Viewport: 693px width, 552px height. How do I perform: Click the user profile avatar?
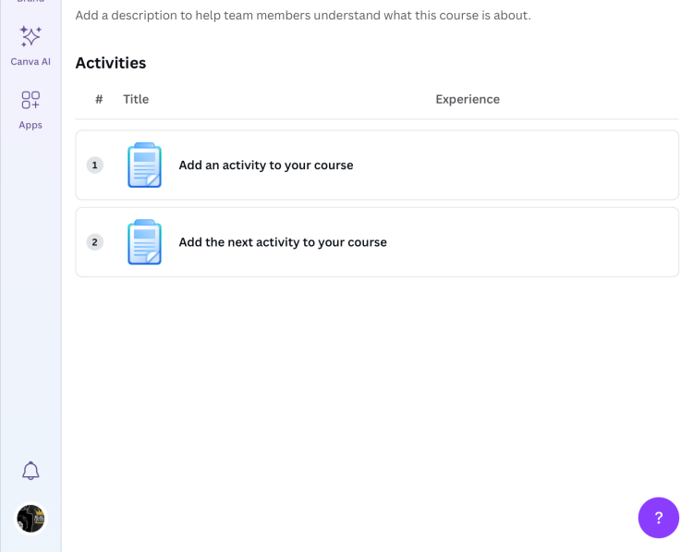(30, 518)
